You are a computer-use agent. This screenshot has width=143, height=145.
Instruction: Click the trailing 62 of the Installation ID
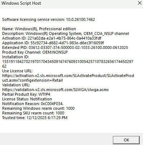tap(4, 66)
